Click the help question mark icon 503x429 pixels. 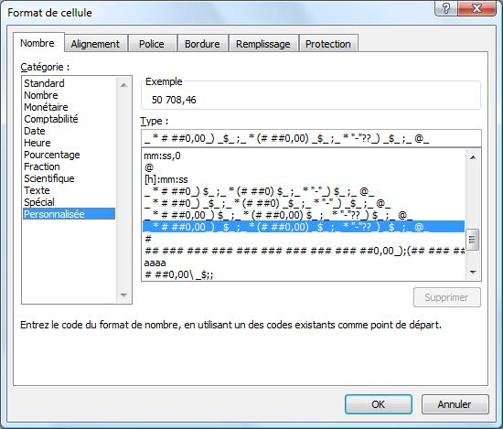(x=446, y=7)
